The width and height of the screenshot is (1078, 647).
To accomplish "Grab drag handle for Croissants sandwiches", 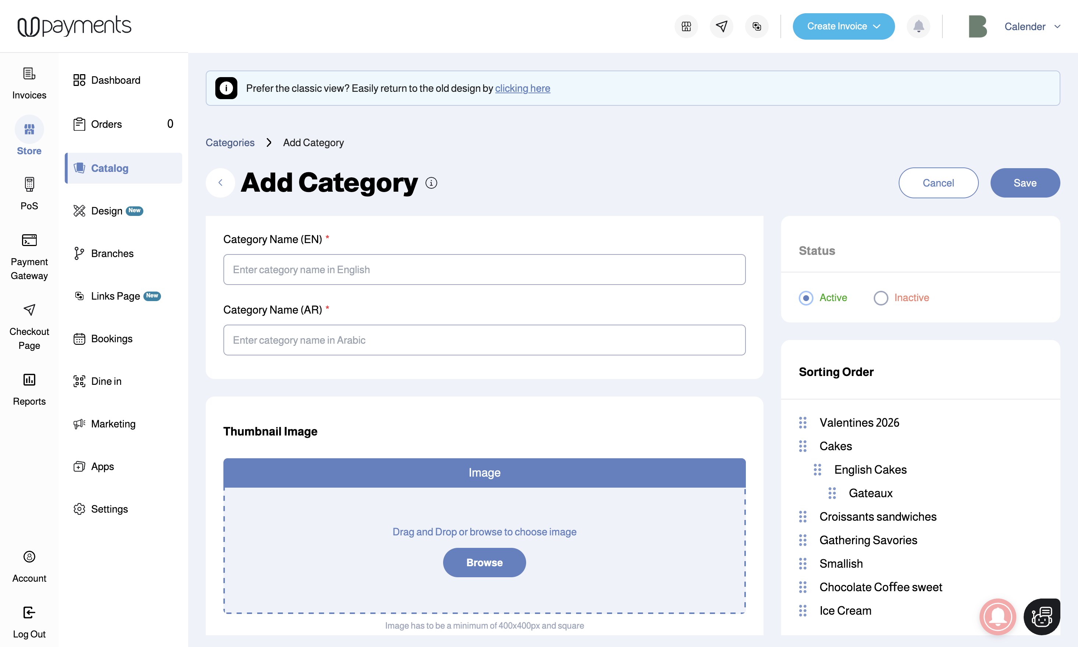I will click(803, 517).
